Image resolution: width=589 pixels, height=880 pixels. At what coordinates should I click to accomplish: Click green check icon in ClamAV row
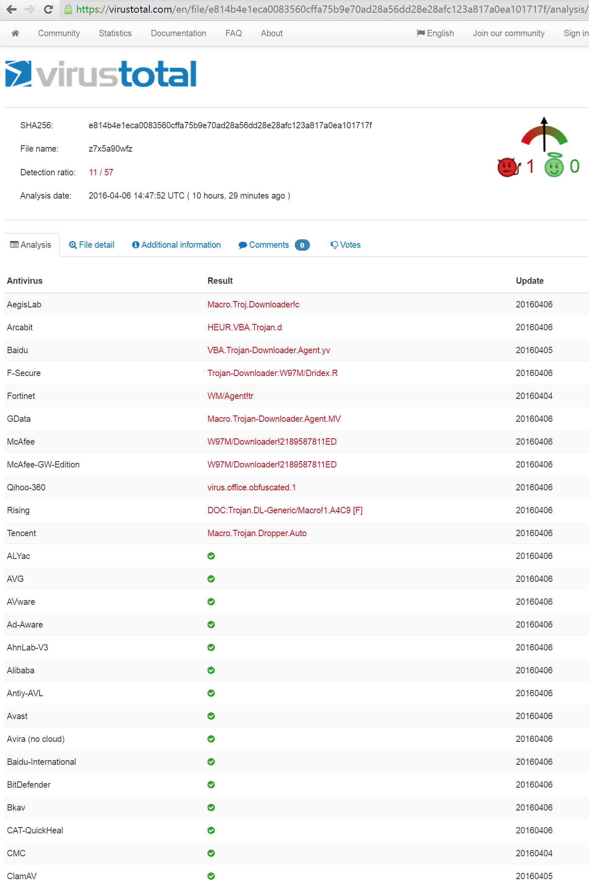211,876
